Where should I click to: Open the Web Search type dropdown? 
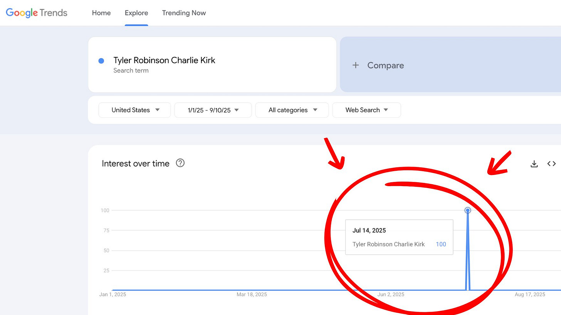coord(366,110)
